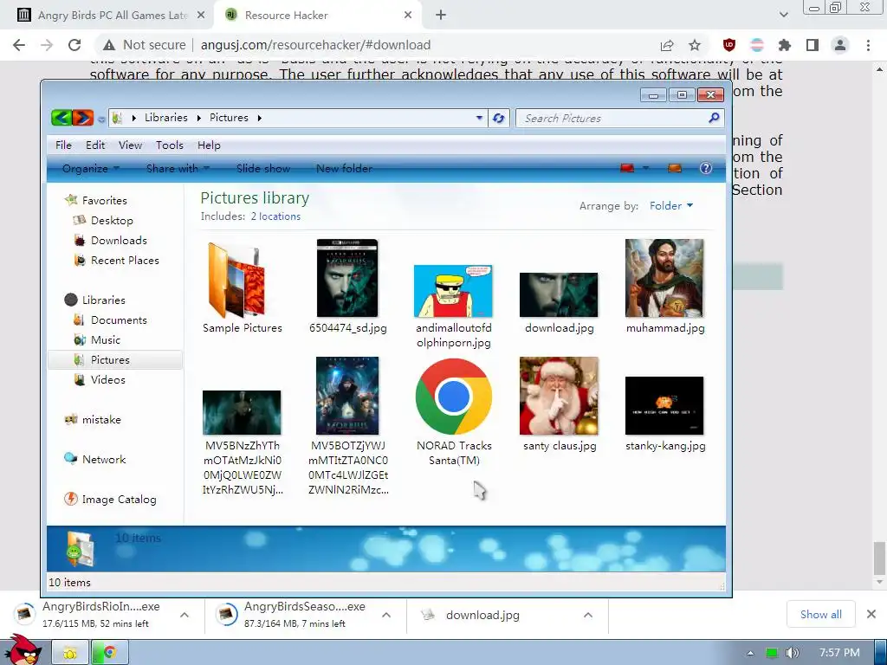The height and width of the screenshot is (665, 887).
Task: Open options for AngryBirdsRioIn download
Action: [185, 615]
